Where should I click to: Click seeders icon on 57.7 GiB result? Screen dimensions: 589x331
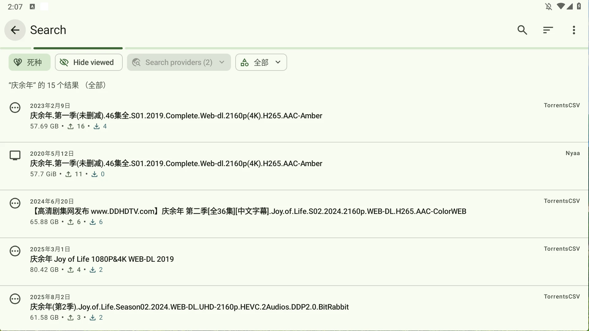point(68,174)
